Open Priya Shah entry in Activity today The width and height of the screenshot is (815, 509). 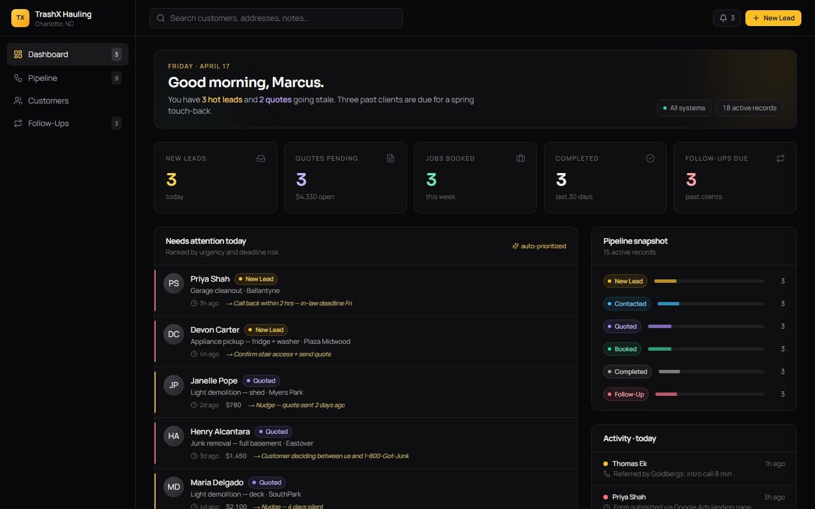(x=694, y=498)
